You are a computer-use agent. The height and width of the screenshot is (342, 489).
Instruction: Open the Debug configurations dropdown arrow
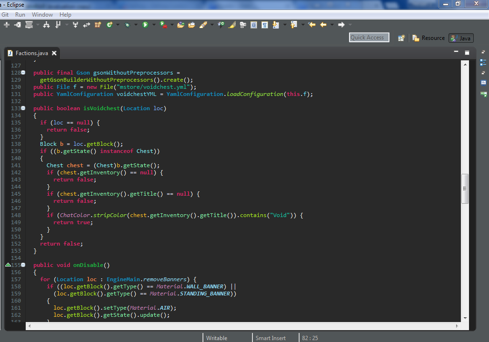tap(136, 25)
